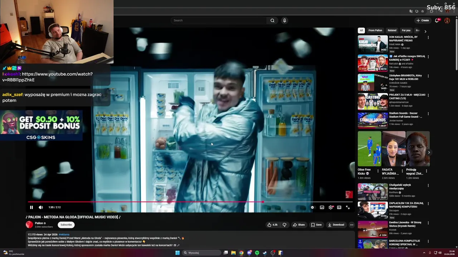The height and width of the screenshot is (257, 458).
Task: Like the video with thumbs up
Action: tap(272, 225)
